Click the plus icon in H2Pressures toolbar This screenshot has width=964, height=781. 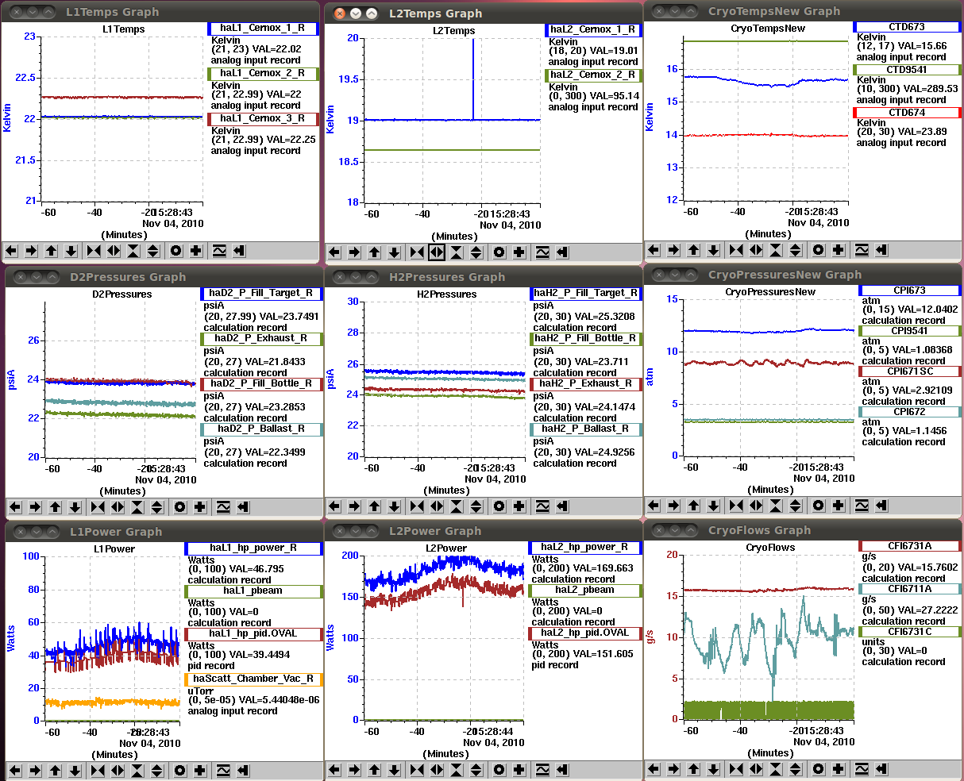point(519,506)
